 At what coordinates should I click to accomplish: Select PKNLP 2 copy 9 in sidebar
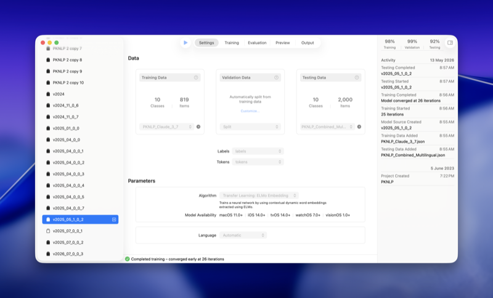pyautogui.click(x=80, y=71)
